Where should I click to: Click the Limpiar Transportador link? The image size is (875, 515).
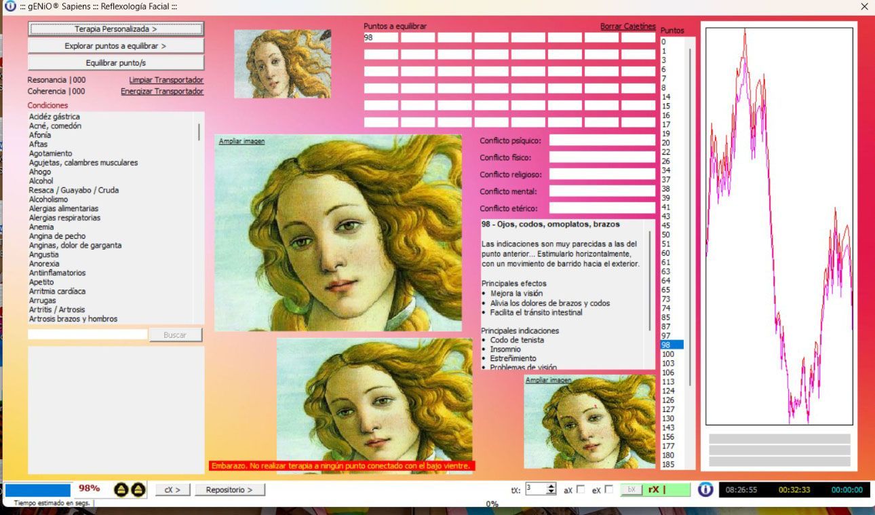(166, 80)
